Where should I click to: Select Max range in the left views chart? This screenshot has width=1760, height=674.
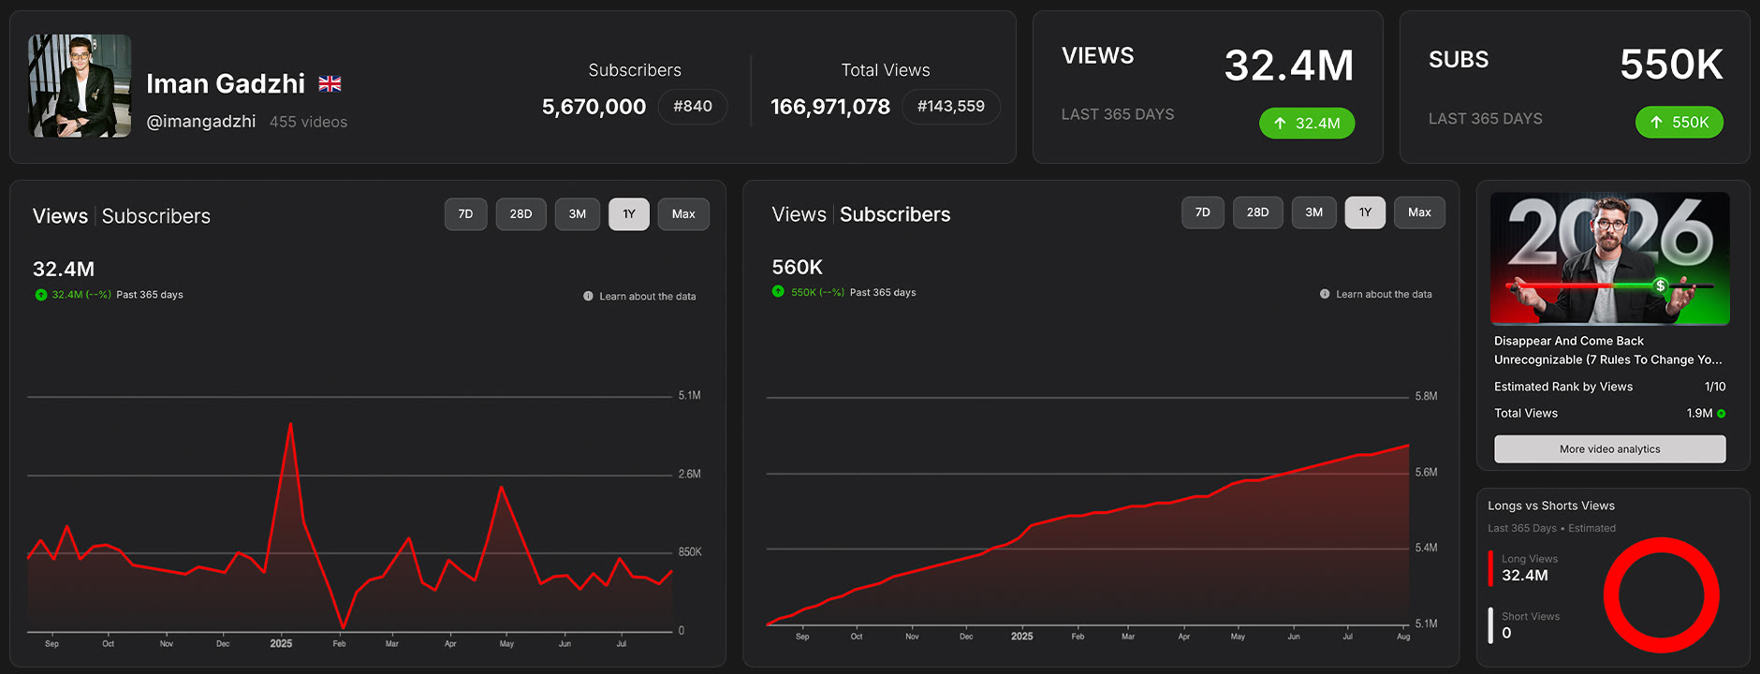point(683,214)
